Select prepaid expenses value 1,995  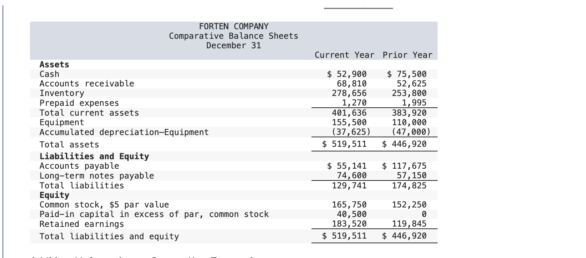coord(414,103)
